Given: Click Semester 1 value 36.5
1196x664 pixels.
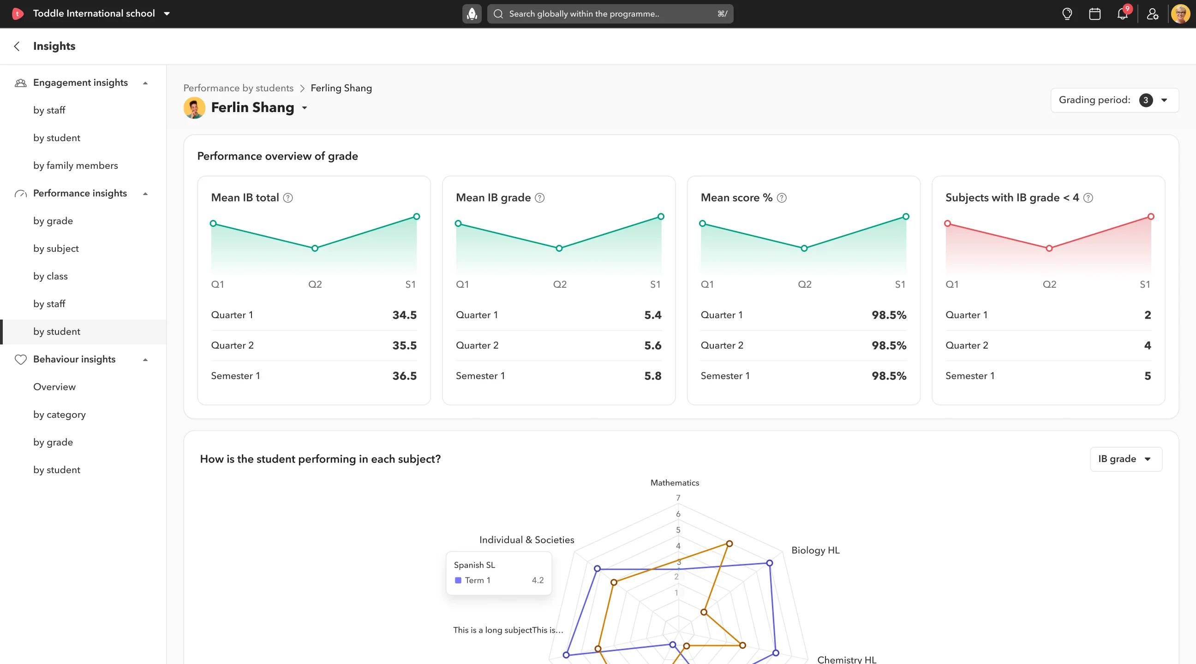Looking at the screenshot, I should [x=404, y=376].
